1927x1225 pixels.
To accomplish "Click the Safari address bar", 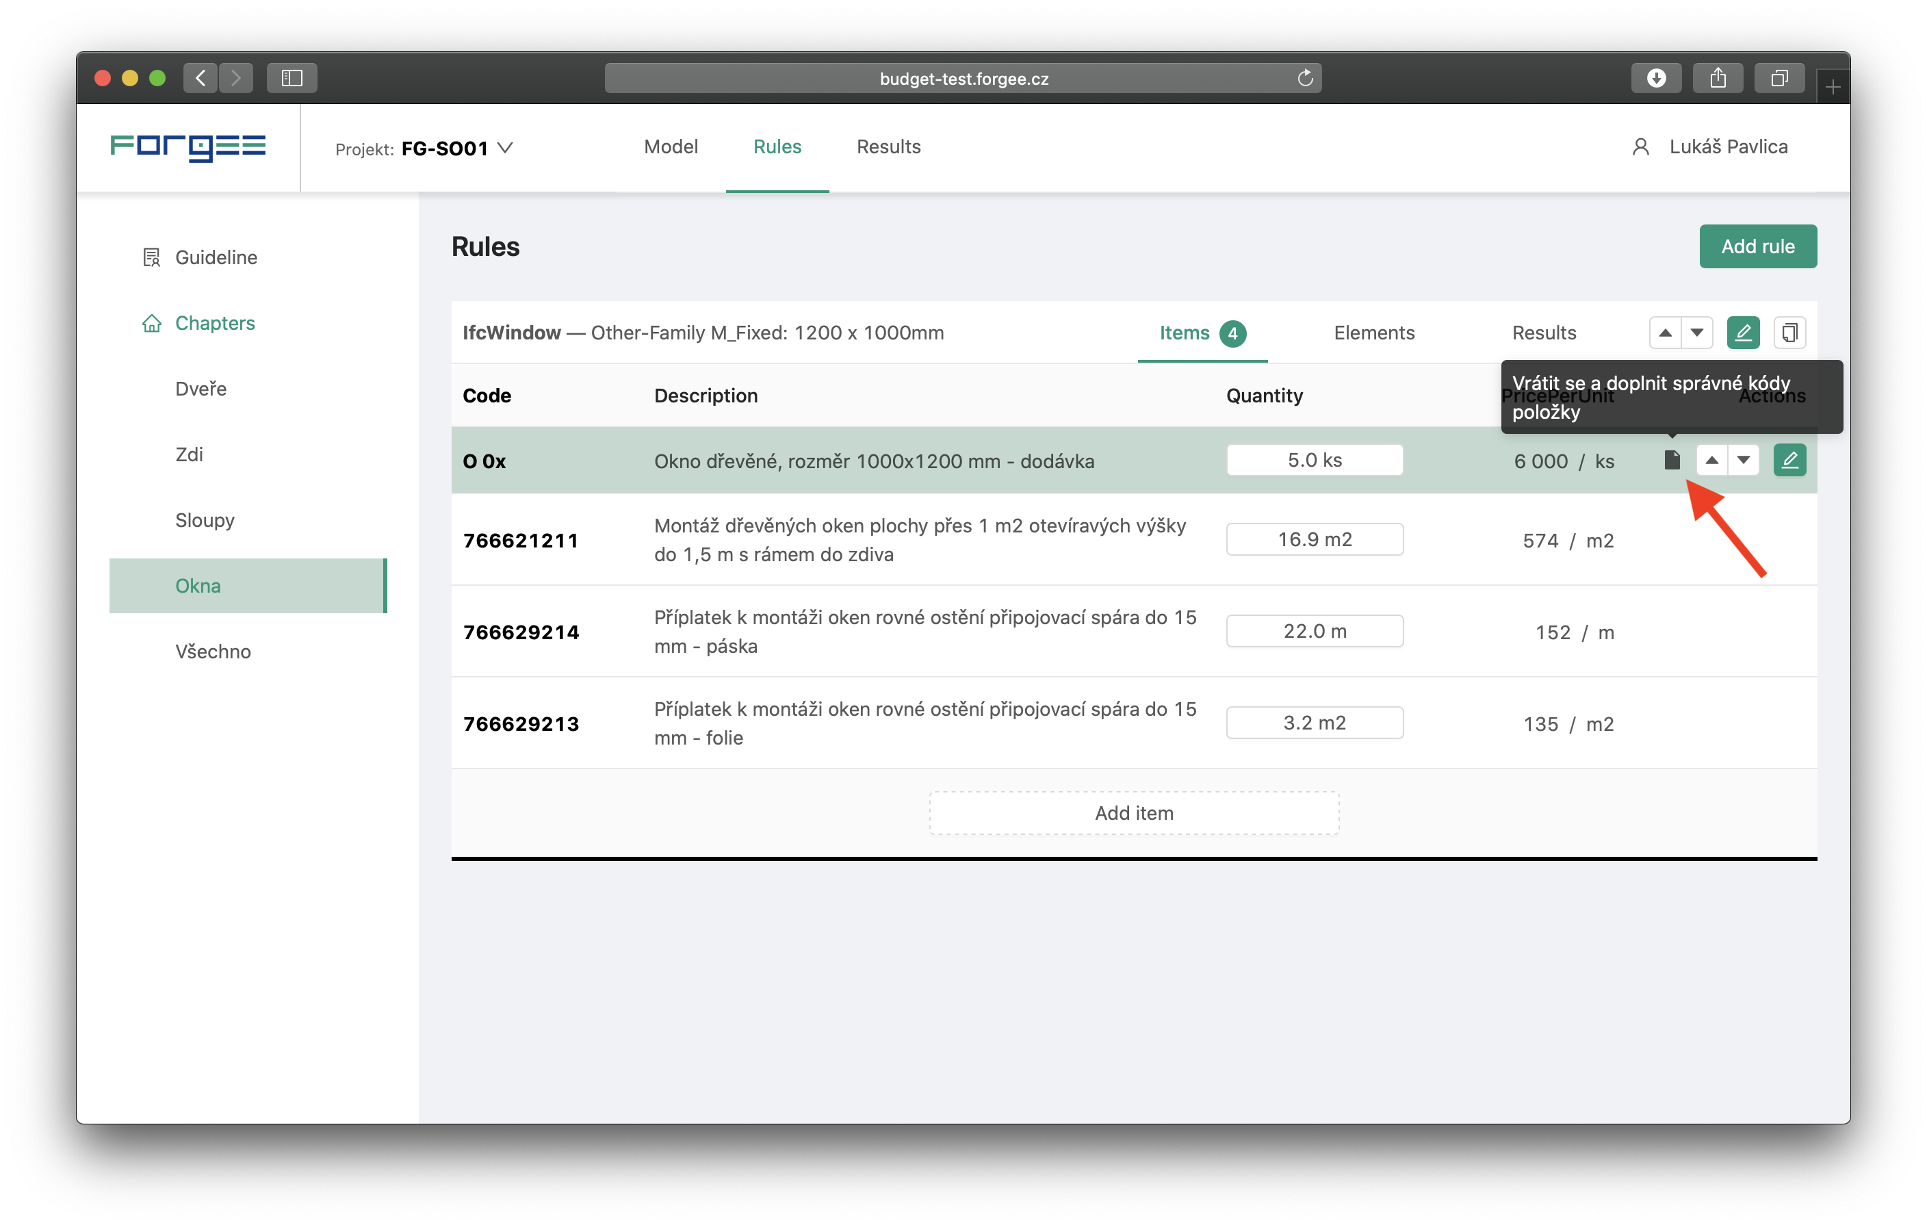I will click(x=963, y=79).
